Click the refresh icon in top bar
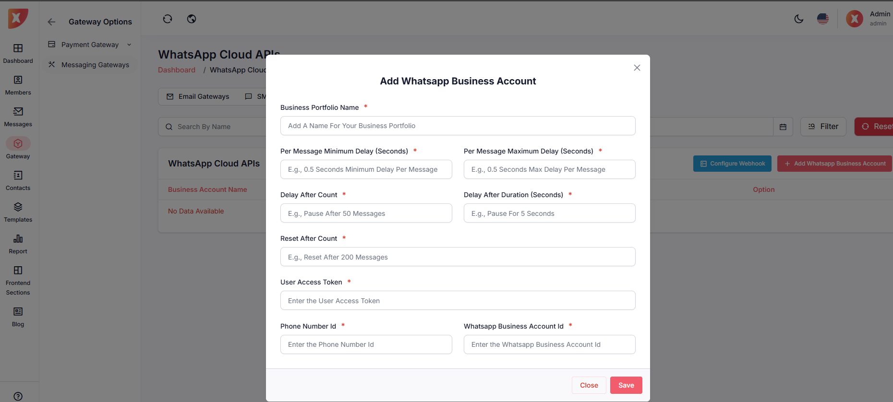This screenshot has height=402, width=893. (x=167, y=19)
